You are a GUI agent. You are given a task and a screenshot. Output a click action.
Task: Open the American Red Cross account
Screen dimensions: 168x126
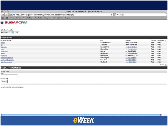(x=7, y=58)
